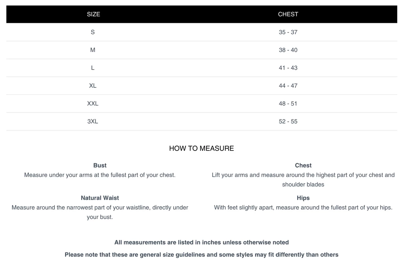The image size is (404, 263).
Task: Click the Chest measuring guide title
Action: [x=303, y=165]
